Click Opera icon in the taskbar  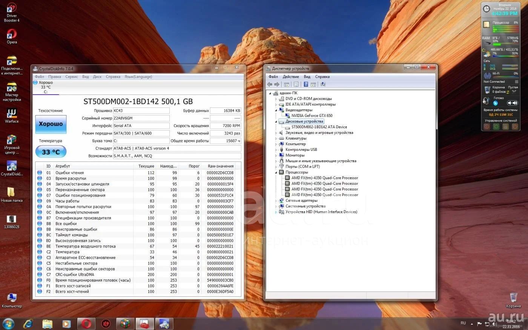click(x=86, y=324)
